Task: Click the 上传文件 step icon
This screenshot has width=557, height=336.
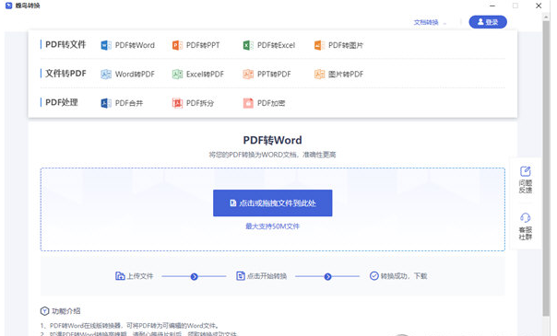Action: coord(120,276)
